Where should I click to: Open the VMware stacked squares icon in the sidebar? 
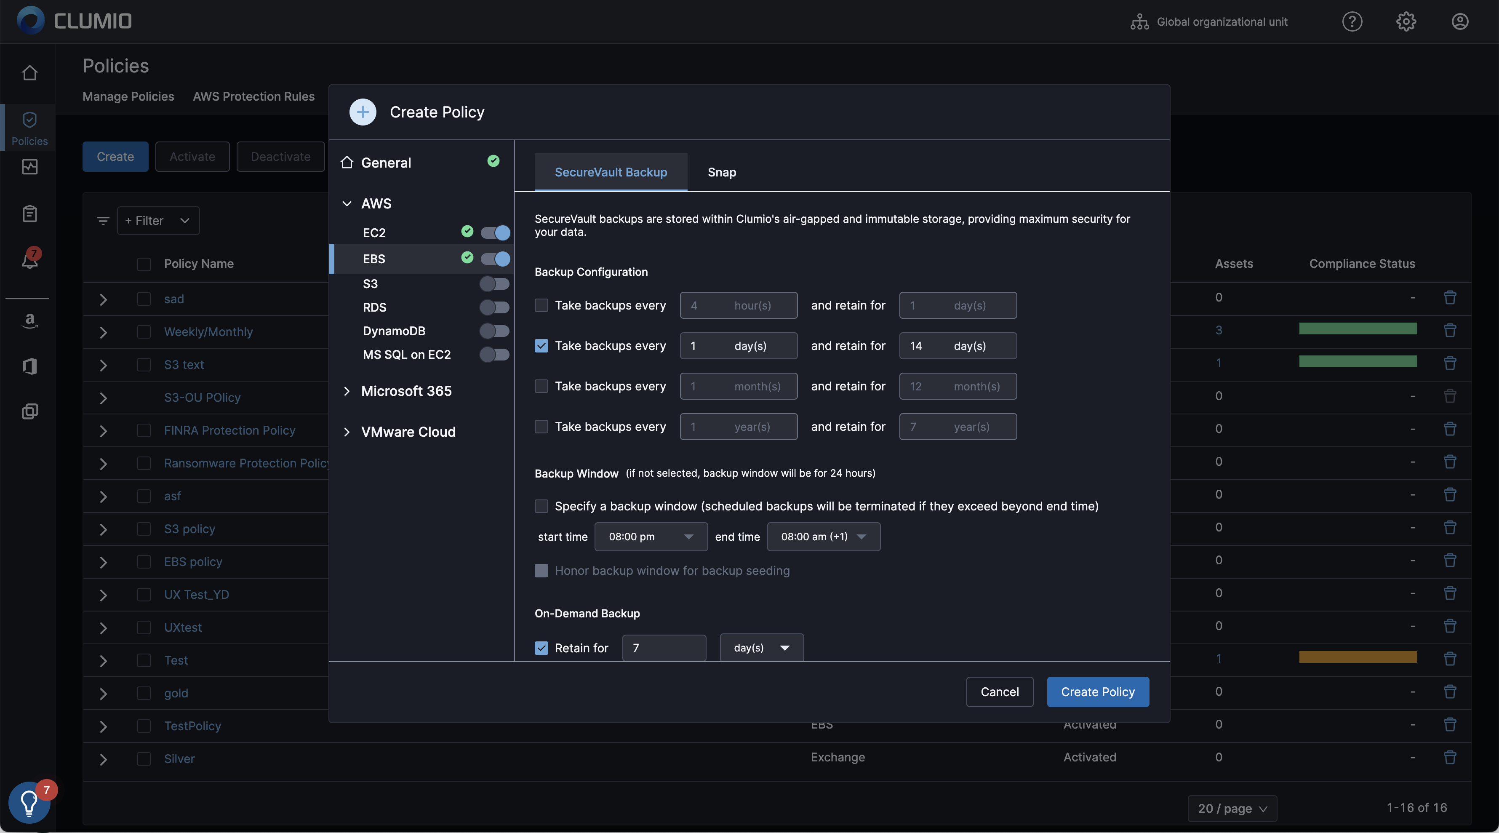point(29,411)
